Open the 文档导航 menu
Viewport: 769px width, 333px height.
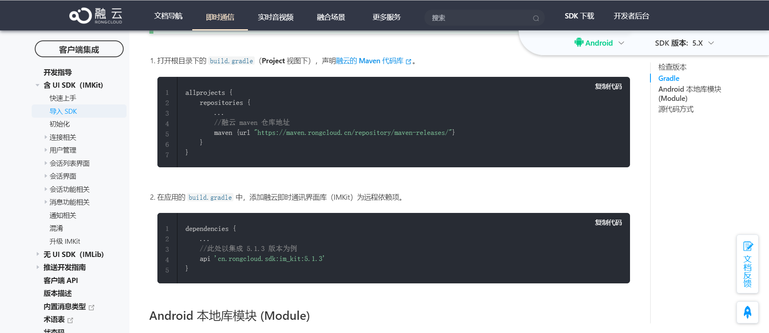pos(168,16)
